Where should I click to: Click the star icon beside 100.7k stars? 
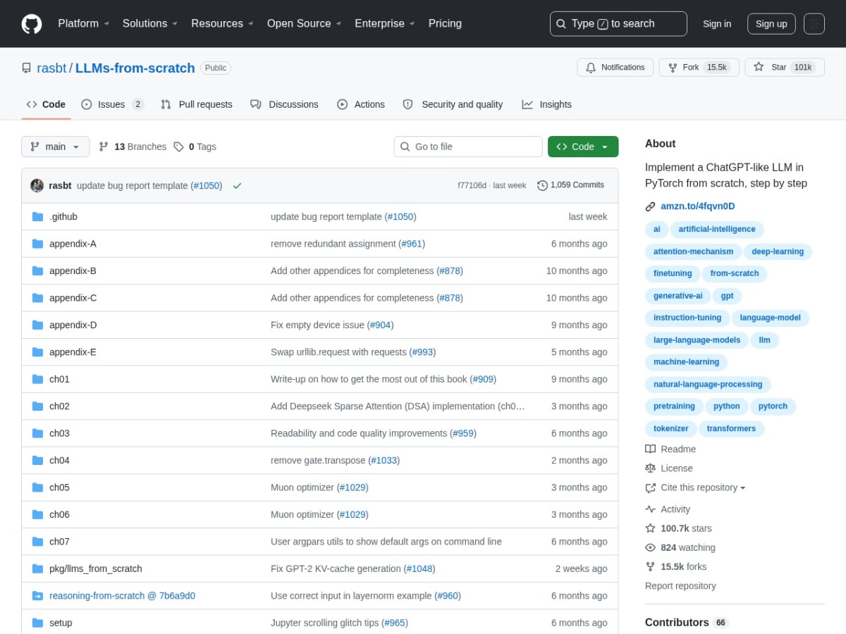[650, 528]
